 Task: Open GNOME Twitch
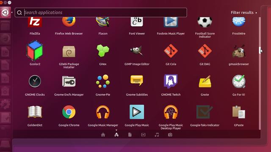171,81
